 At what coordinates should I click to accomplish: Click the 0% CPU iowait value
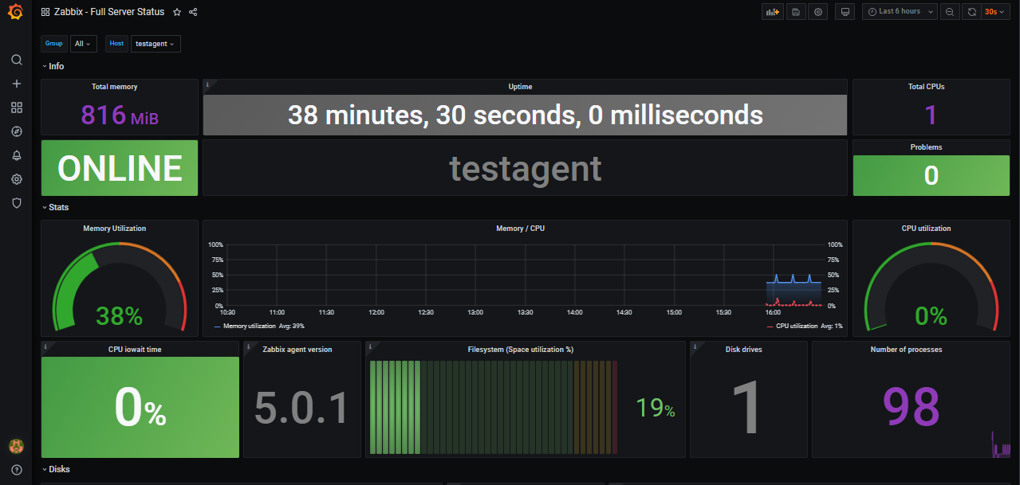pos(140,407)
